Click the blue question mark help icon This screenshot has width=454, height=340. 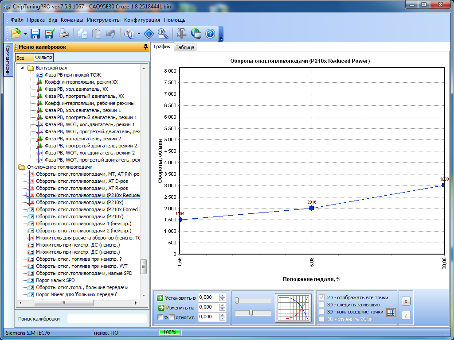210,33
